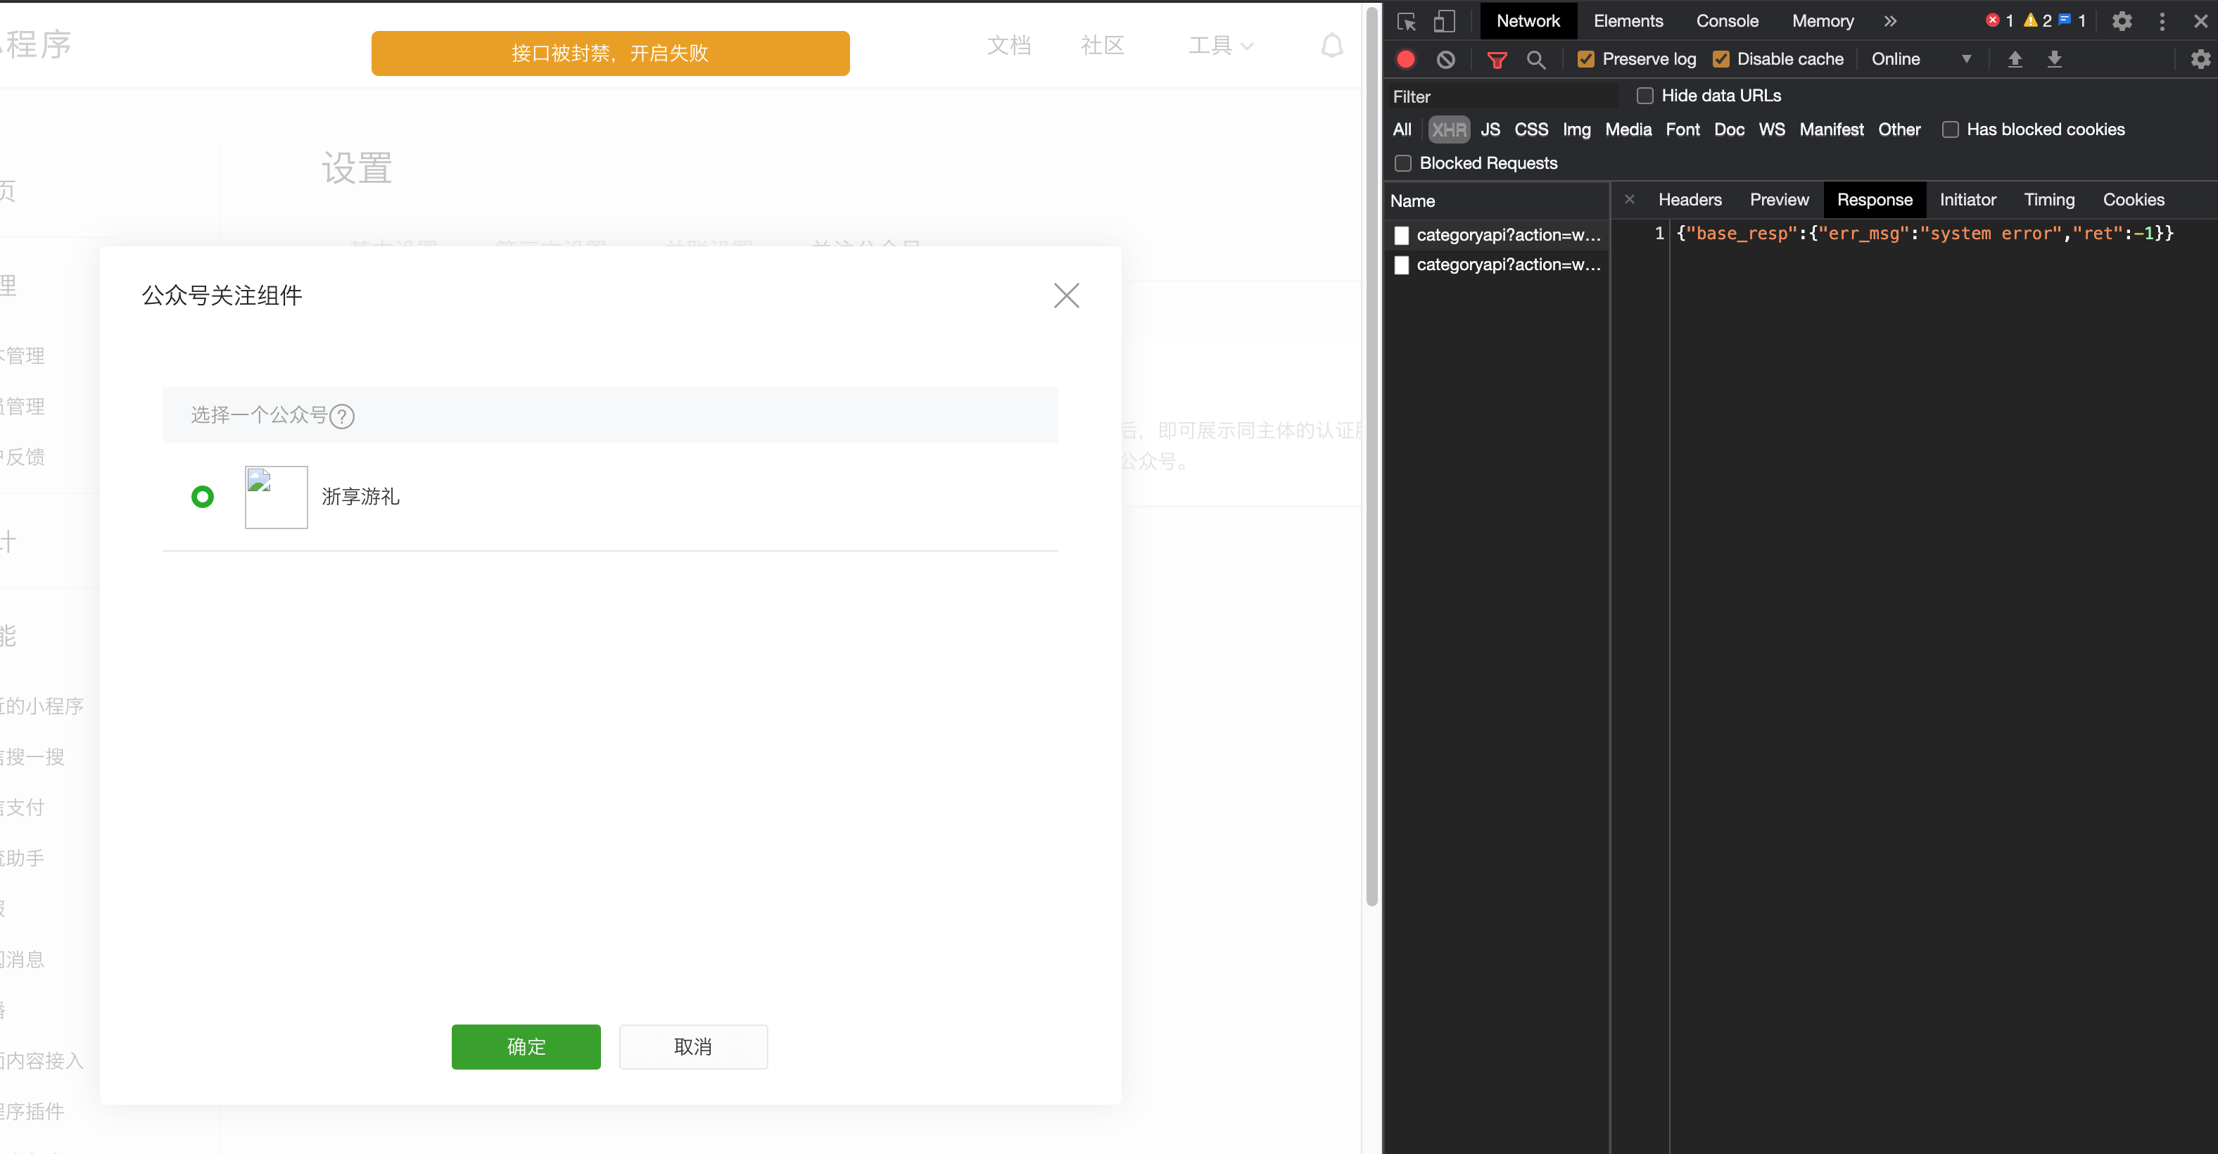This screenshot has width=2218, height=1154.
Task: Uncheck Preserve log checkbox
Action: click(1585, 59)
